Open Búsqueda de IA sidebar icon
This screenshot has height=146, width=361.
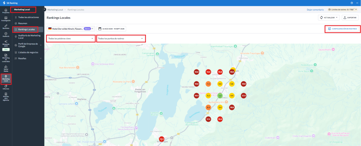[x=6, y=43]
